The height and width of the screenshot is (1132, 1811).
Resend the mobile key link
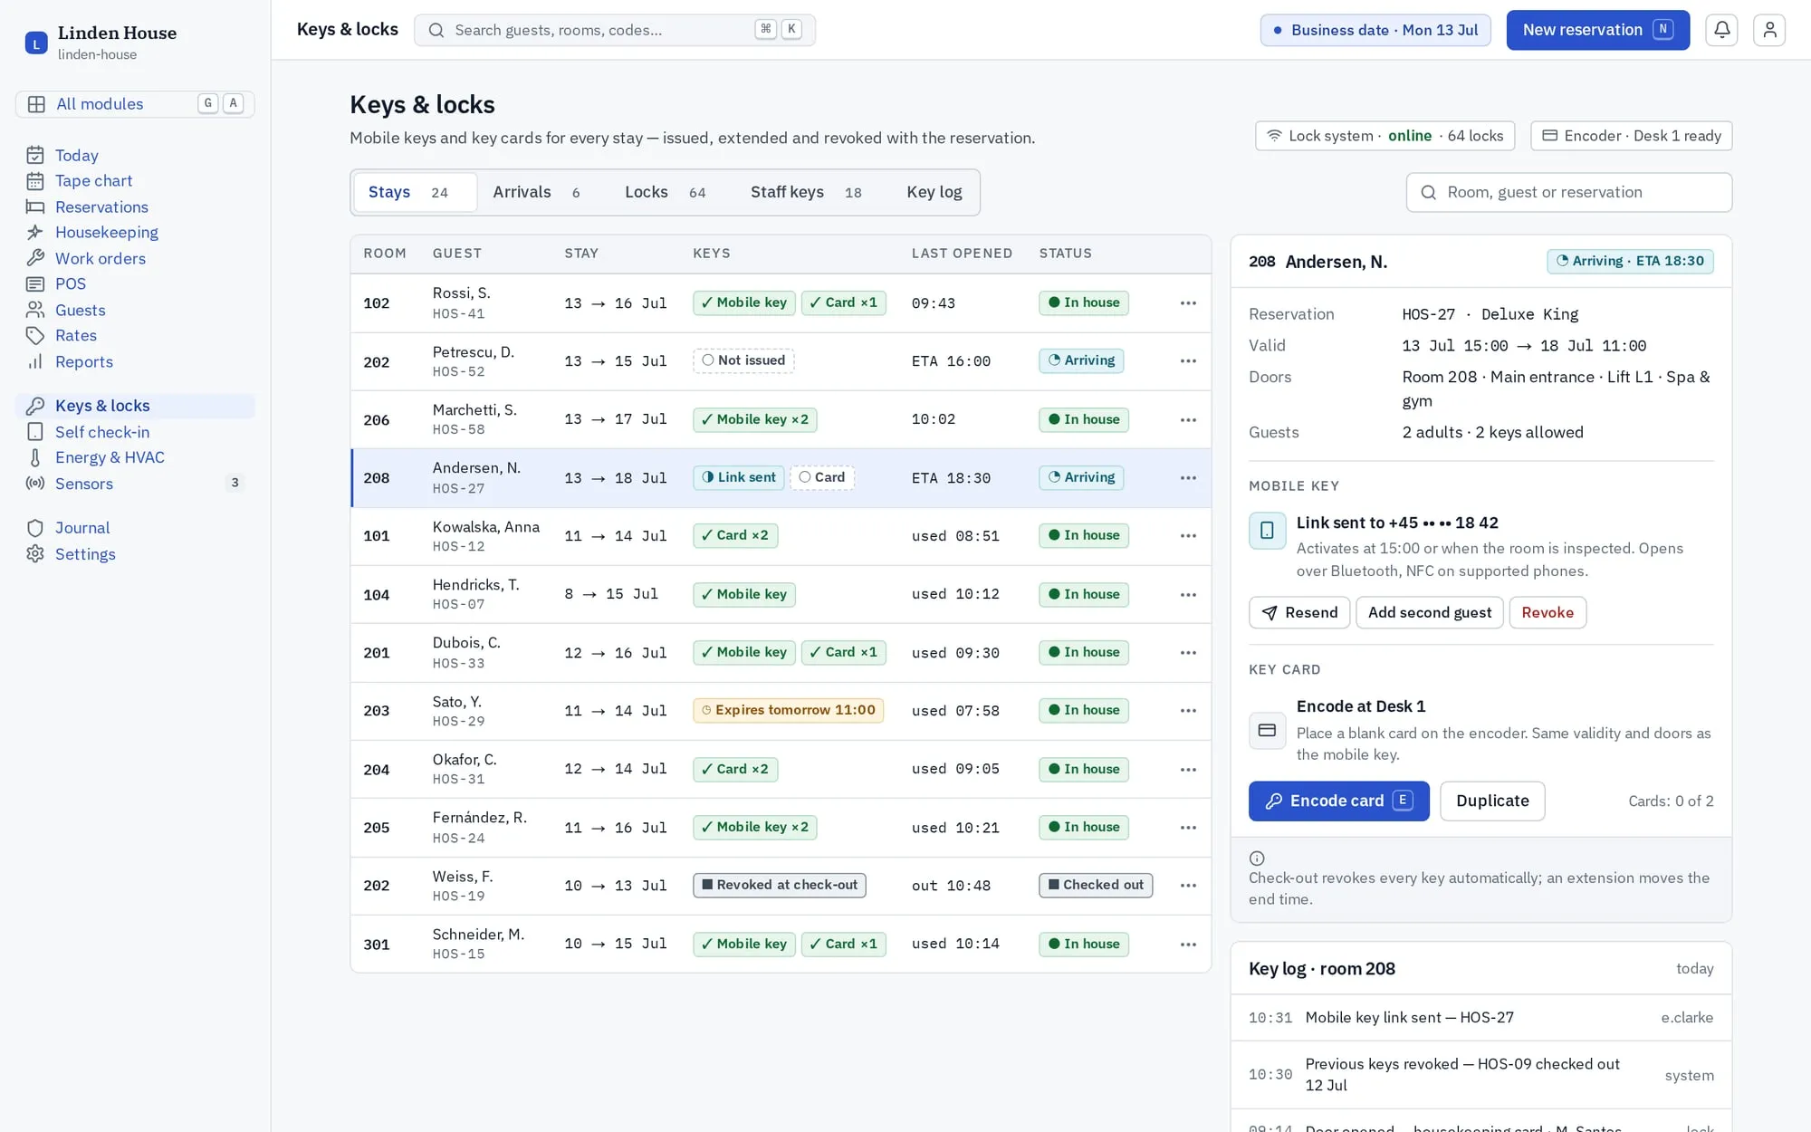tap(1299, 613)
